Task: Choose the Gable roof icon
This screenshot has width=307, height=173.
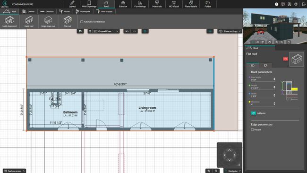Action: tap(29, 22)
